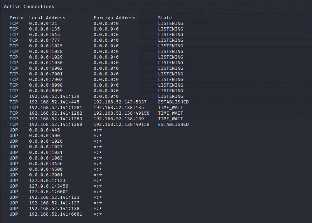The height and width of the screenshot is (223, 312).
Task: Click UDP local address 192.168.52.141:6001
Action: click(x=56, y=214)
